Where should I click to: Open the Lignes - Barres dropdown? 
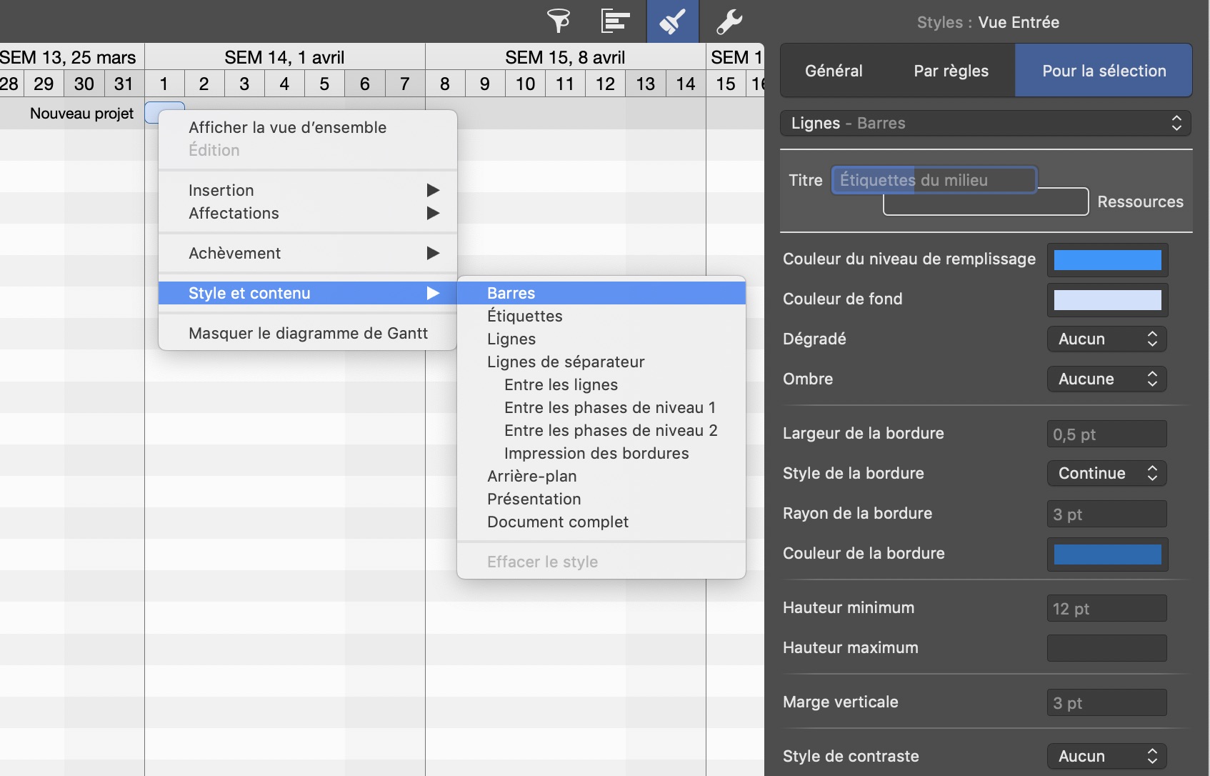[986, 124]
